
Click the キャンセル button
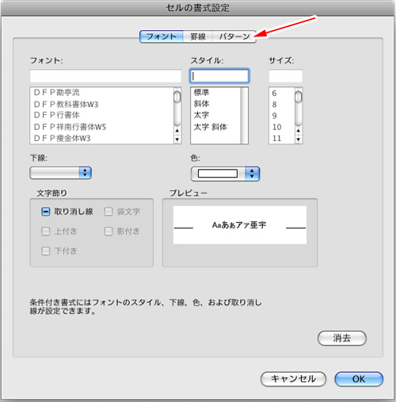(x=293, y=379)
